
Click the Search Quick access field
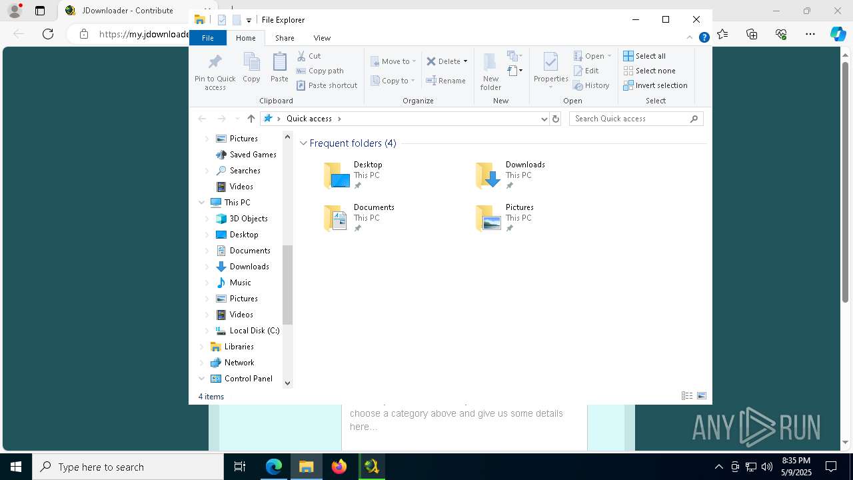click(x=636, y=119)
